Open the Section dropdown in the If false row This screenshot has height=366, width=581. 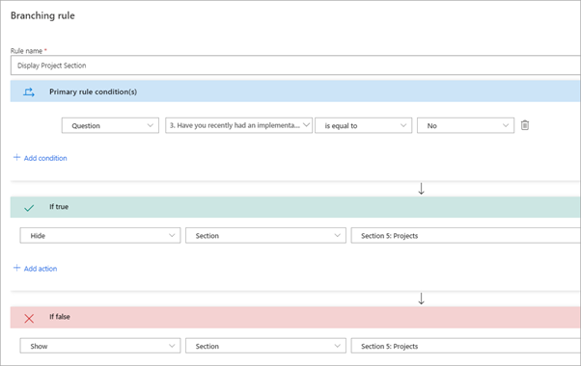(265, 346)
